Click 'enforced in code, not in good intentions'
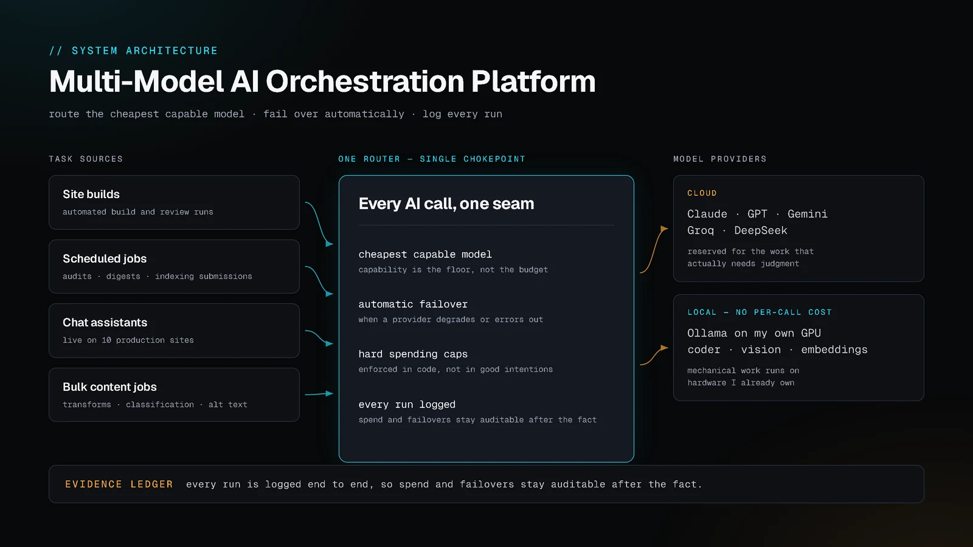Screen dimensions: 973x547 coord(455,370)
